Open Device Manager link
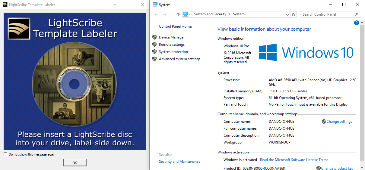This screenshot has height=170, width=365. [x=172, y=37]
